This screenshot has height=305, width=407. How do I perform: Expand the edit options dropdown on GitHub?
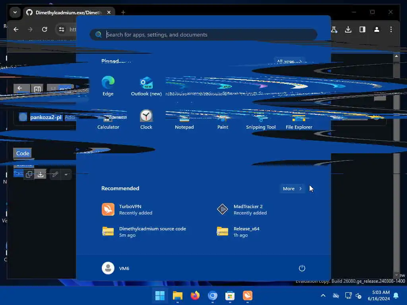click(66, 175)
